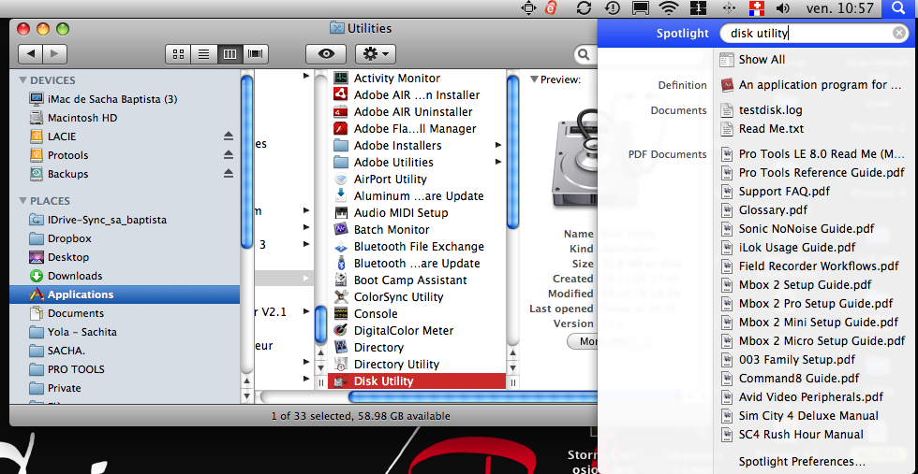This screenshot has width=918, height=474.
Task: Open the Console app entry
Action: click(376, 314)
